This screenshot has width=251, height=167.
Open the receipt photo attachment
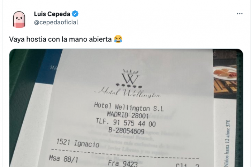(x=126, y=108)
